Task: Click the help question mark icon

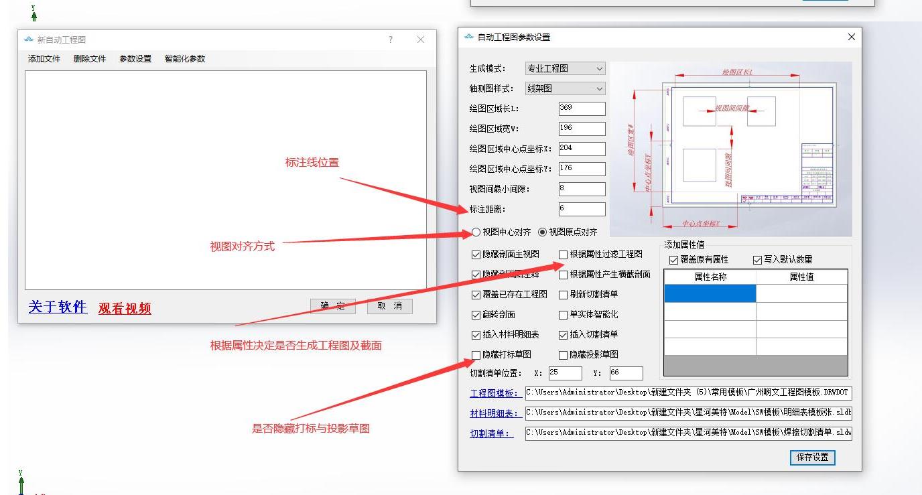Action: tap(391, 40)
